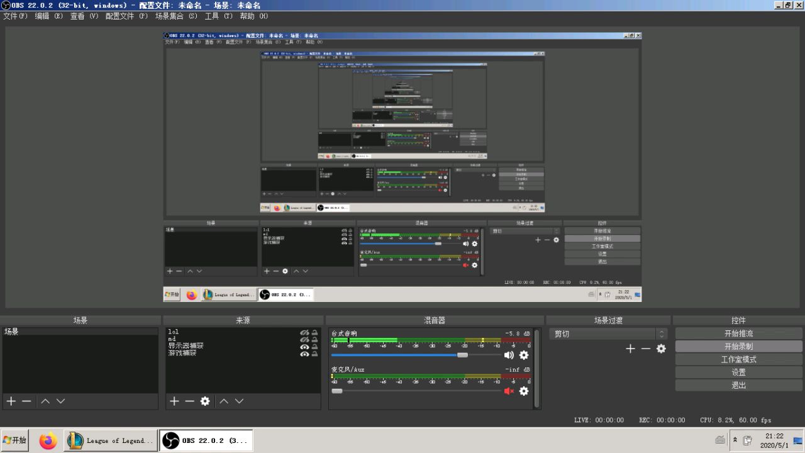Open the 工具(T) menu

coord(219,16)
